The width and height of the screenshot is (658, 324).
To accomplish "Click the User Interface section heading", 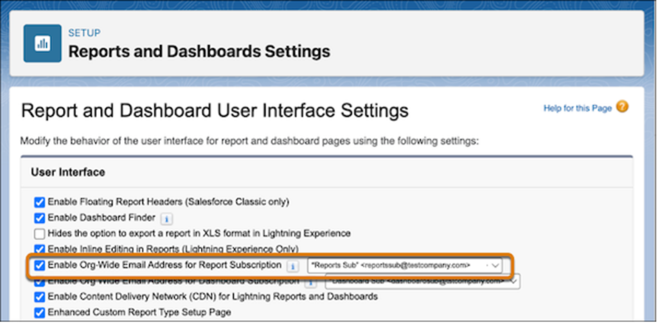I will click(x=68, y=172).
